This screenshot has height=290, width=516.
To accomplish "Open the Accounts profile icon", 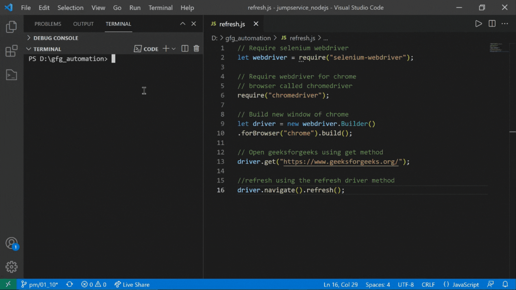I will 11,243.
